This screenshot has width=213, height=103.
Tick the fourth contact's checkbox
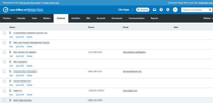tap(4, 62)
